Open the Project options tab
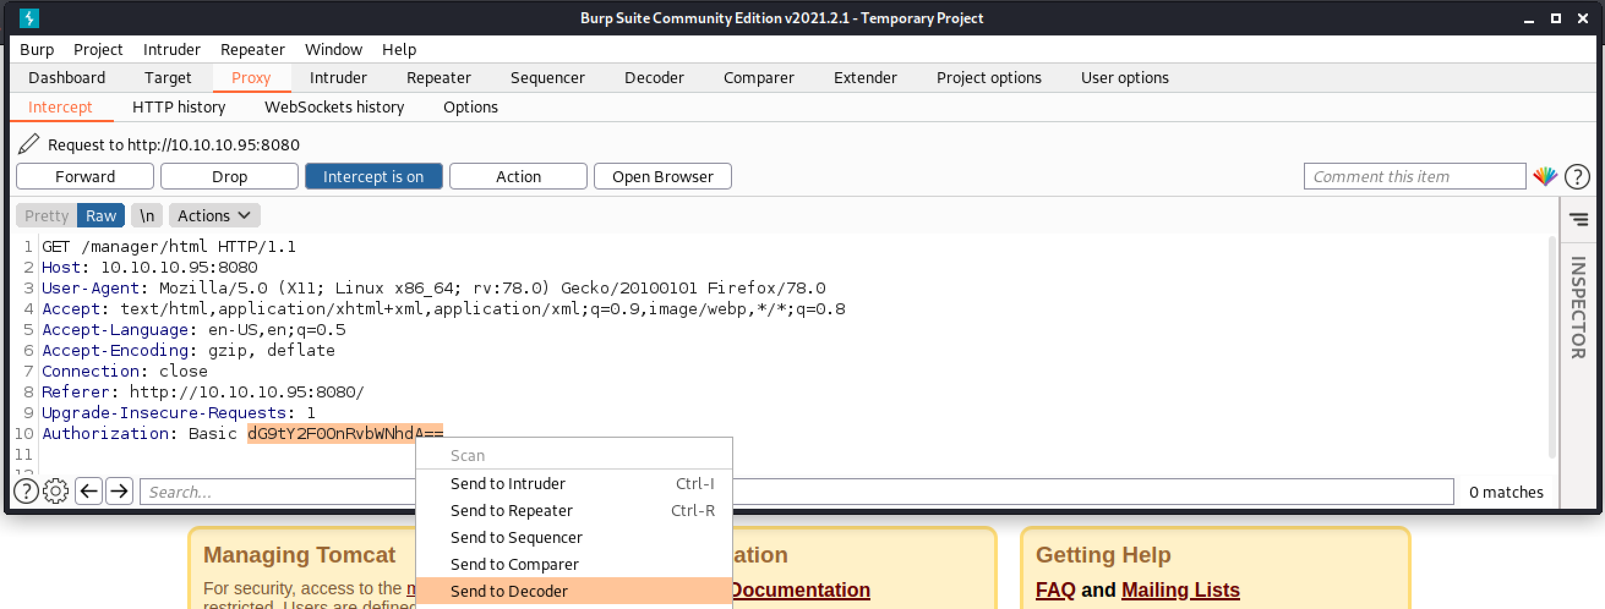The image size is (1605, 609). [989, 78]
